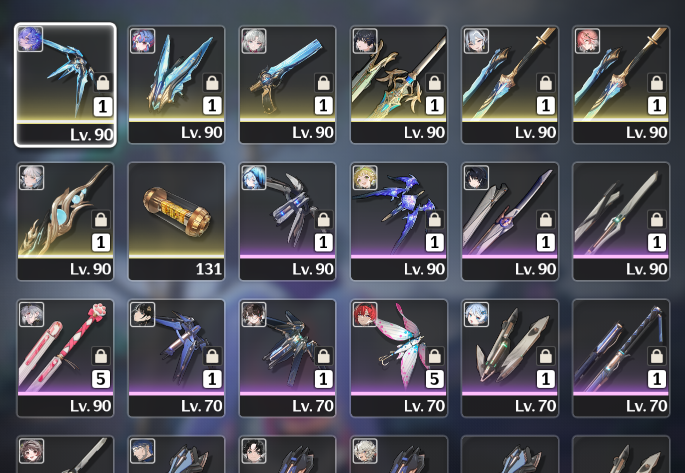Select the Lv. 70 dark sword without avatar
Viewport: 685px width, 473px height.
point(621,358)
